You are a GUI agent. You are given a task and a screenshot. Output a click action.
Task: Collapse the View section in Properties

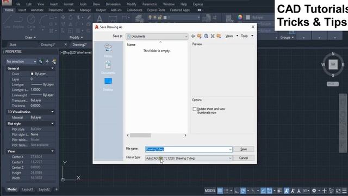coord(52,151)
